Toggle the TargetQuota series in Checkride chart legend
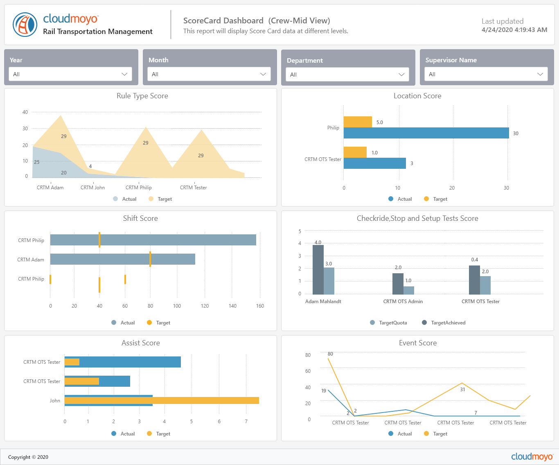Viewport: 559px width, 465px height. (372, 322)
